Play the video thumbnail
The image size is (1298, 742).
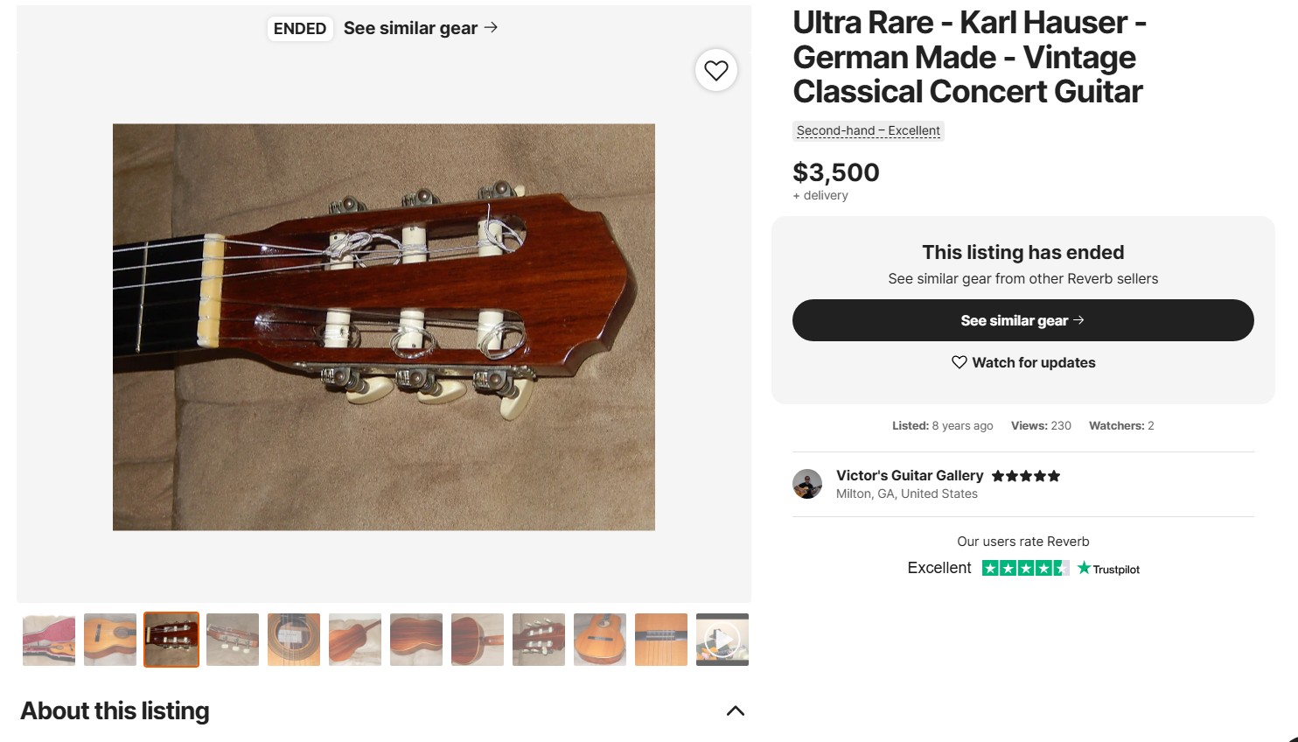pos(722,640)
